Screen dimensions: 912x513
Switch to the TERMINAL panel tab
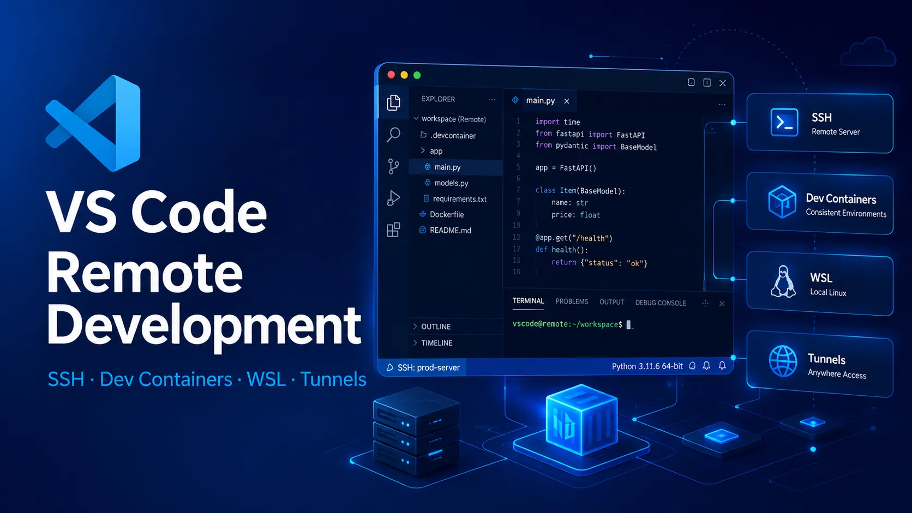coord(528,301)
